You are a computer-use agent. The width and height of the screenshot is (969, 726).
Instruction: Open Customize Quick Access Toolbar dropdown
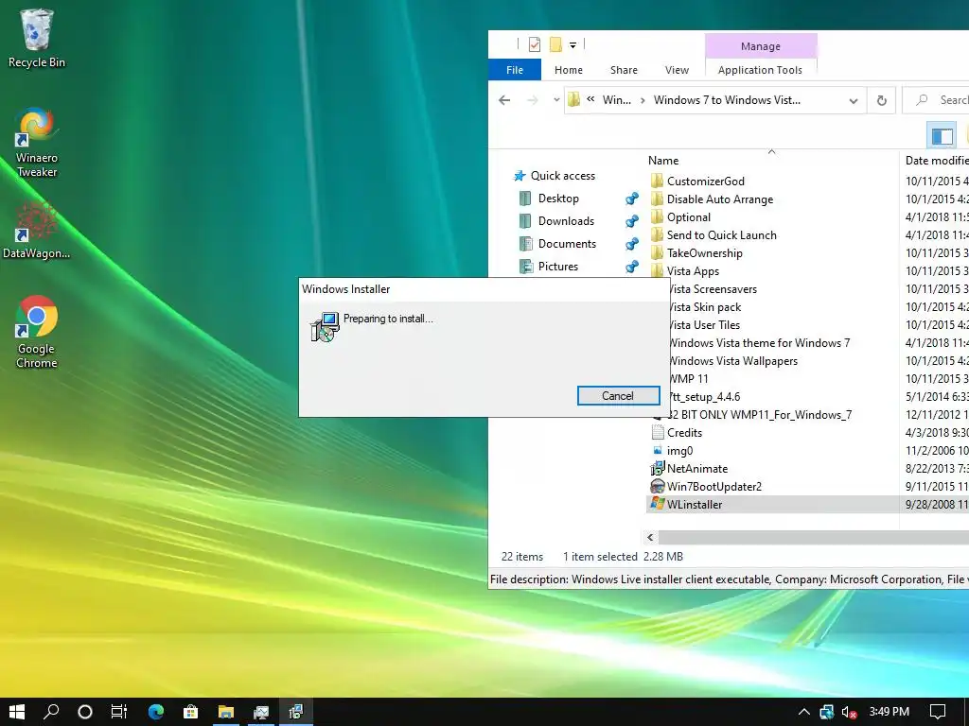573,45
